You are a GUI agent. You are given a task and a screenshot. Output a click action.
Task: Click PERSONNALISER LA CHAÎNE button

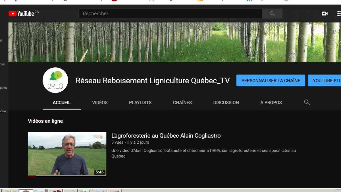[271, 80]
